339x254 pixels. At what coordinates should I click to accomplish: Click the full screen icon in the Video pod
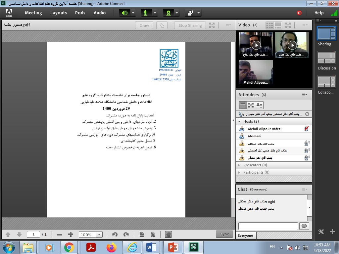click(288, 25)
